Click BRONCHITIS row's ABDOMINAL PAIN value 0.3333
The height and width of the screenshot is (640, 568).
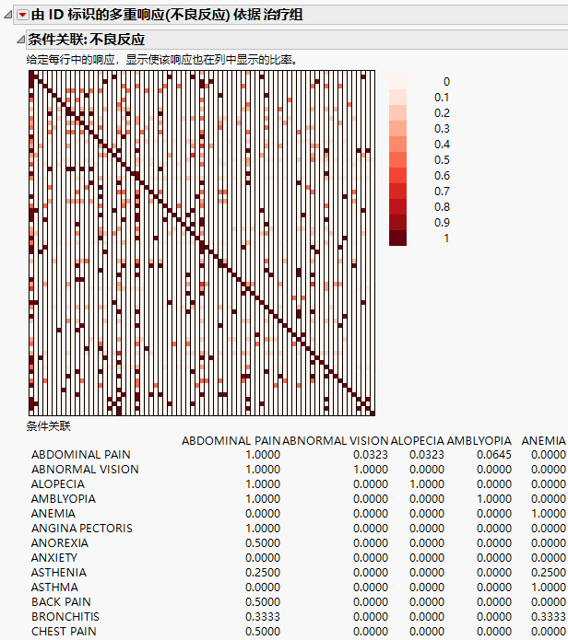(263, 617)
